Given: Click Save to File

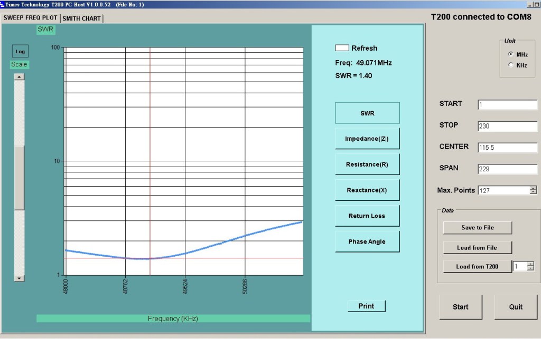Looking at the screenshot, I should coord(478,227).
